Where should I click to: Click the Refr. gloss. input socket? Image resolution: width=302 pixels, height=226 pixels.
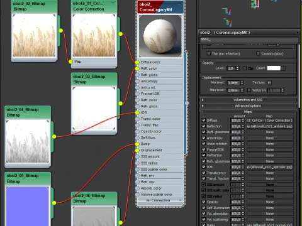(137, 106)
